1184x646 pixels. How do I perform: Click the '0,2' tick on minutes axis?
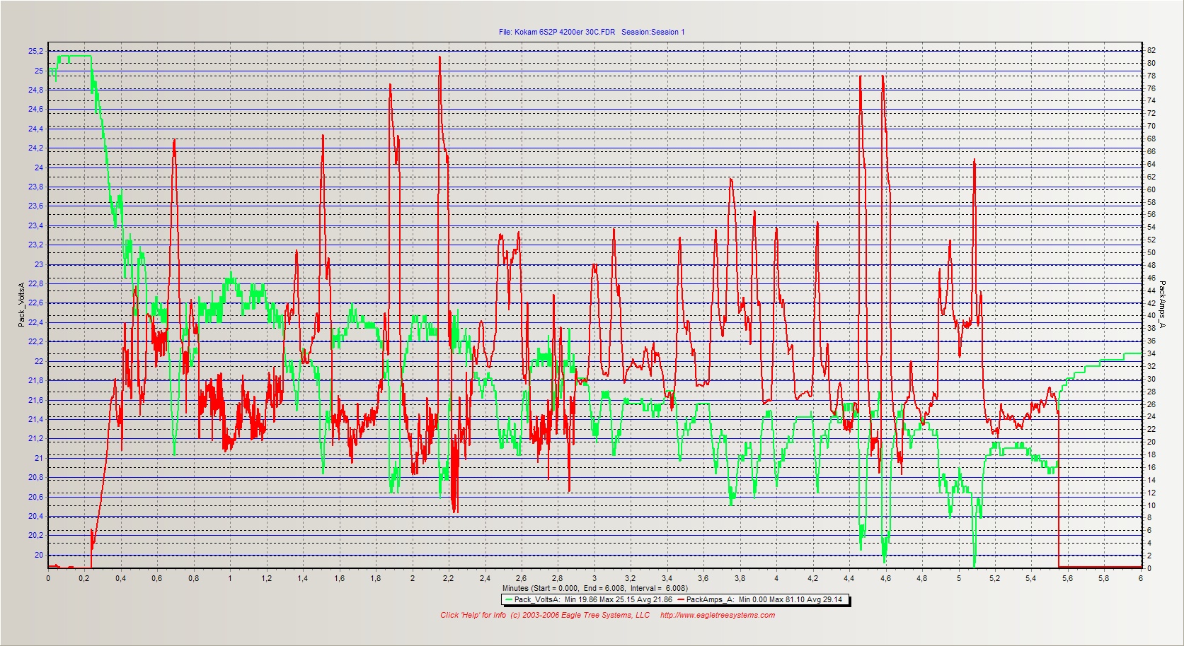[84, 578]
